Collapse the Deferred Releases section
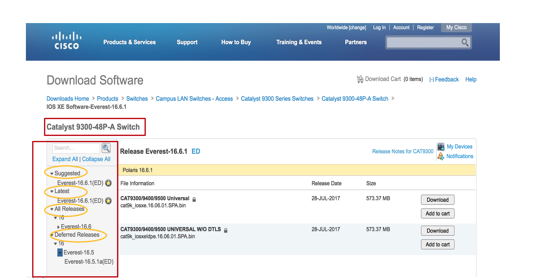The height and width of the screenshot is (280, 537). (x=52, y=235)
